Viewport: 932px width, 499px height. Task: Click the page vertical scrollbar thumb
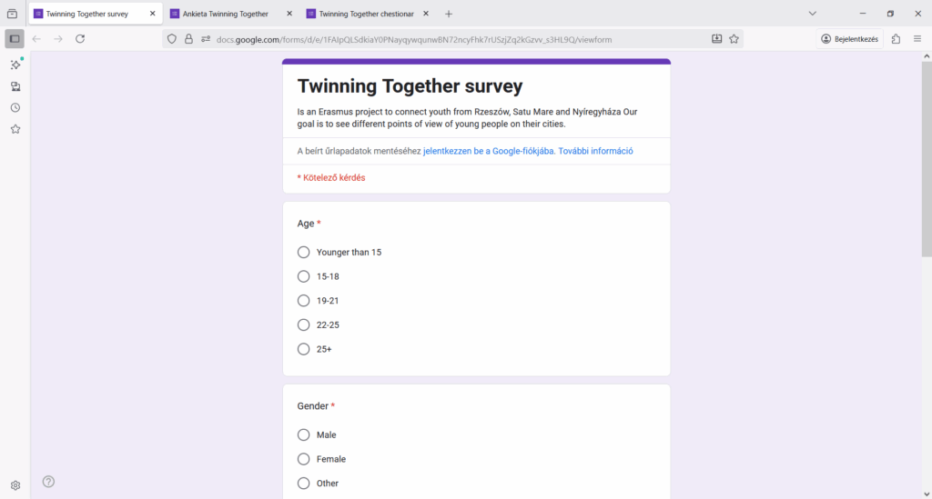(927, 159)
